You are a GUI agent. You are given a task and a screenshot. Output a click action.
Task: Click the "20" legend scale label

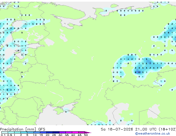[47, 135]
